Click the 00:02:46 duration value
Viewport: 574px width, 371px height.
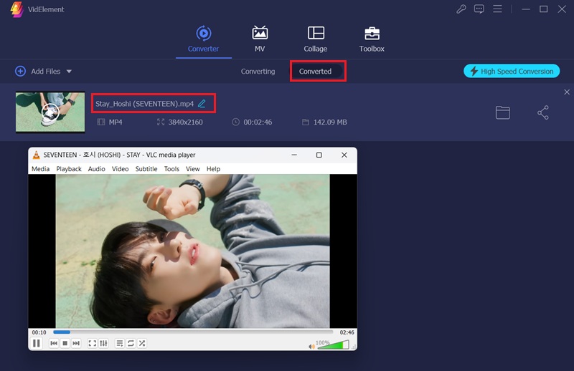coord(258,122)
